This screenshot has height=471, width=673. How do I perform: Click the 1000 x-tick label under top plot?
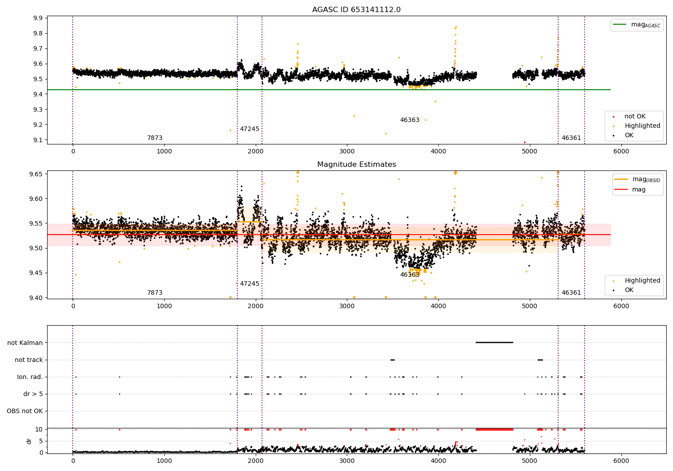coord(164,152)
